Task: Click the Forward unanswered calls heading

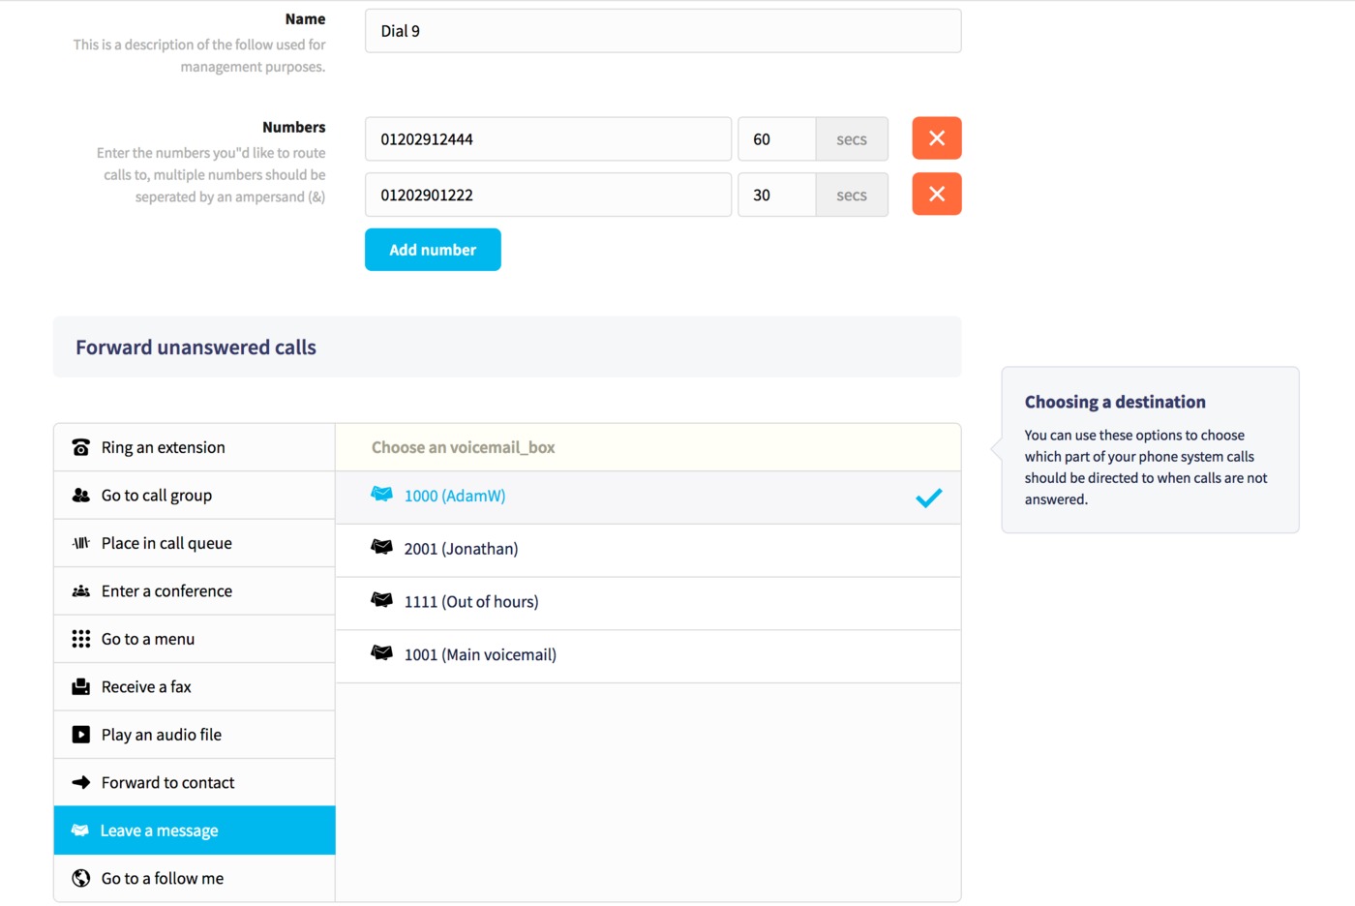Action: pyautogui.click(x=196, y=347)
